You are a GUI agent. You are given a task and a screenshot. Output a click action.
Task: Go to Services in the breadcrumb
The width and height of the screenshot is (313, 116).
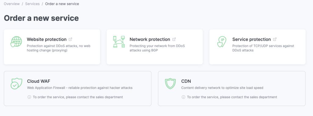coord(32,4)
